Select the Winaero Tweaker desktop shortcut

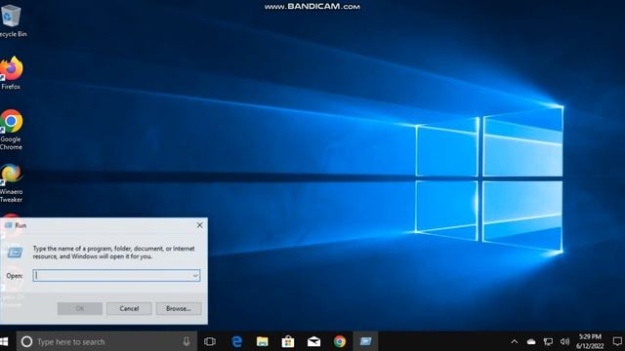tap(11, 182)
